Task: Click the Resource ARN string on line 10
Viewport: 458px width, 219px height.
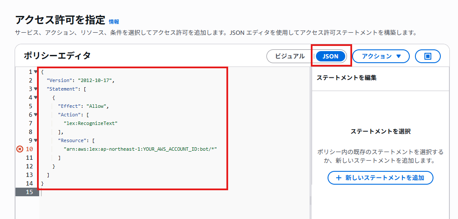Action: pyautogui.click(x=140, y=149)
